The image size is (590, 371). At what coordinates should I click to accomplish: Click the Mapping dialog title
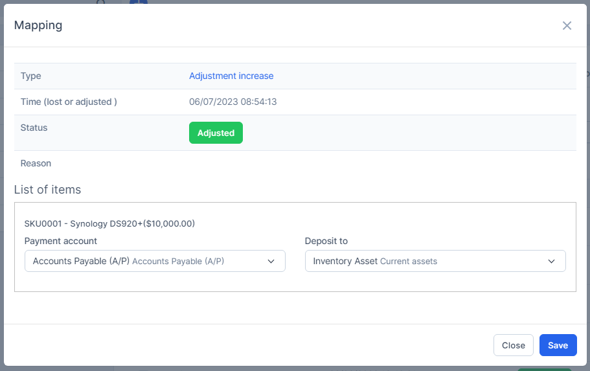[38, 25]
